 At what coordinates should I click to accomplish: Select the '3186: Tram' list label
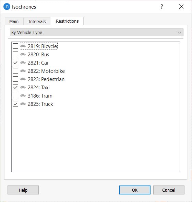(40, 96)
